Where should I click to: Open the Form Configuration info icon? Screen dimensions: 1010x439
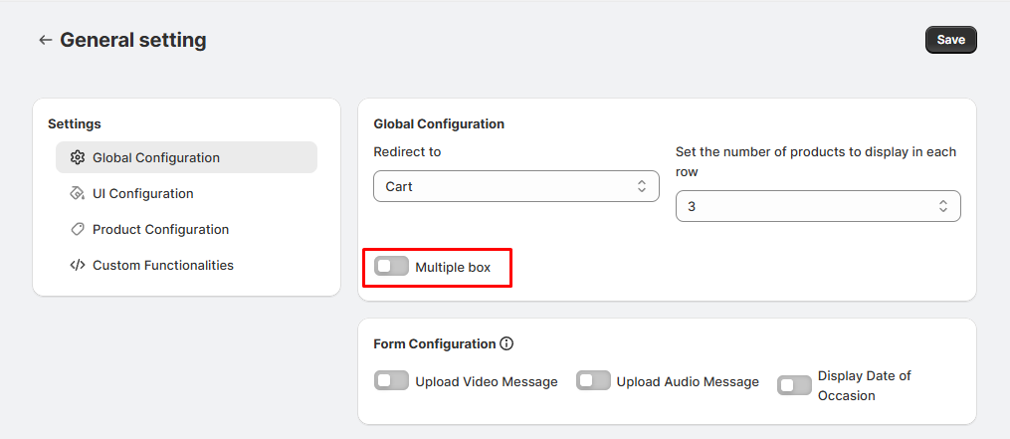point(506,343)
